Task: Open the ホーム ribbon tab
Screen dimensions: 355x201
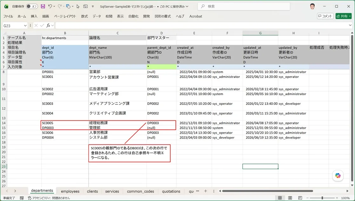Action: click(22, 16)
